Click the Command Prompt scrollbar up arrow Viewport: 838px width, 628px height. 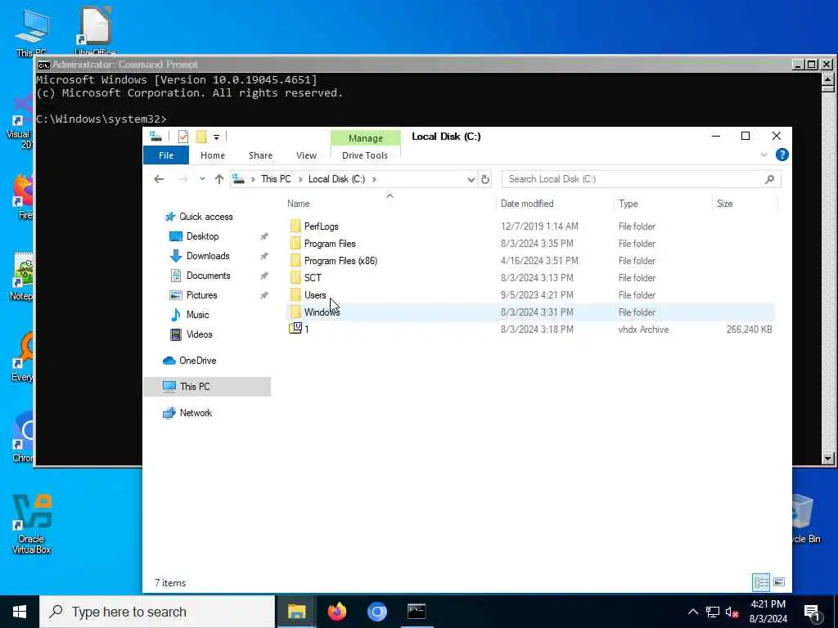tap(828, 79)
